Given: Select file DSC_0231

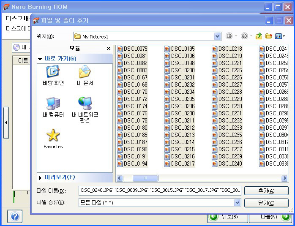Looking at the screenshot, I should [227, 113].
